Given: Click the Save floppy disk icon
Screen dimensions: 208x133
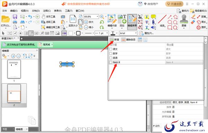Looking at the screenshot, I should [x=15, y=17].
